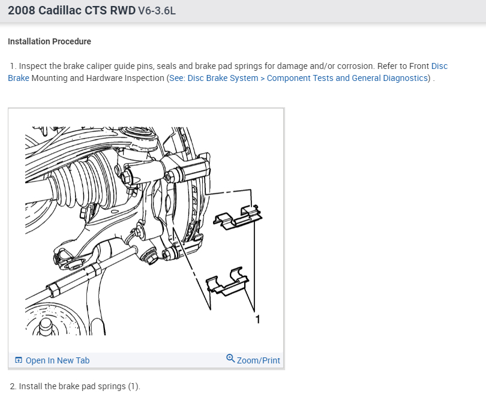Viewport: 486px width, 403px height.
Task: Click callout number 1 in the diagram
Action: pos(257,320)
